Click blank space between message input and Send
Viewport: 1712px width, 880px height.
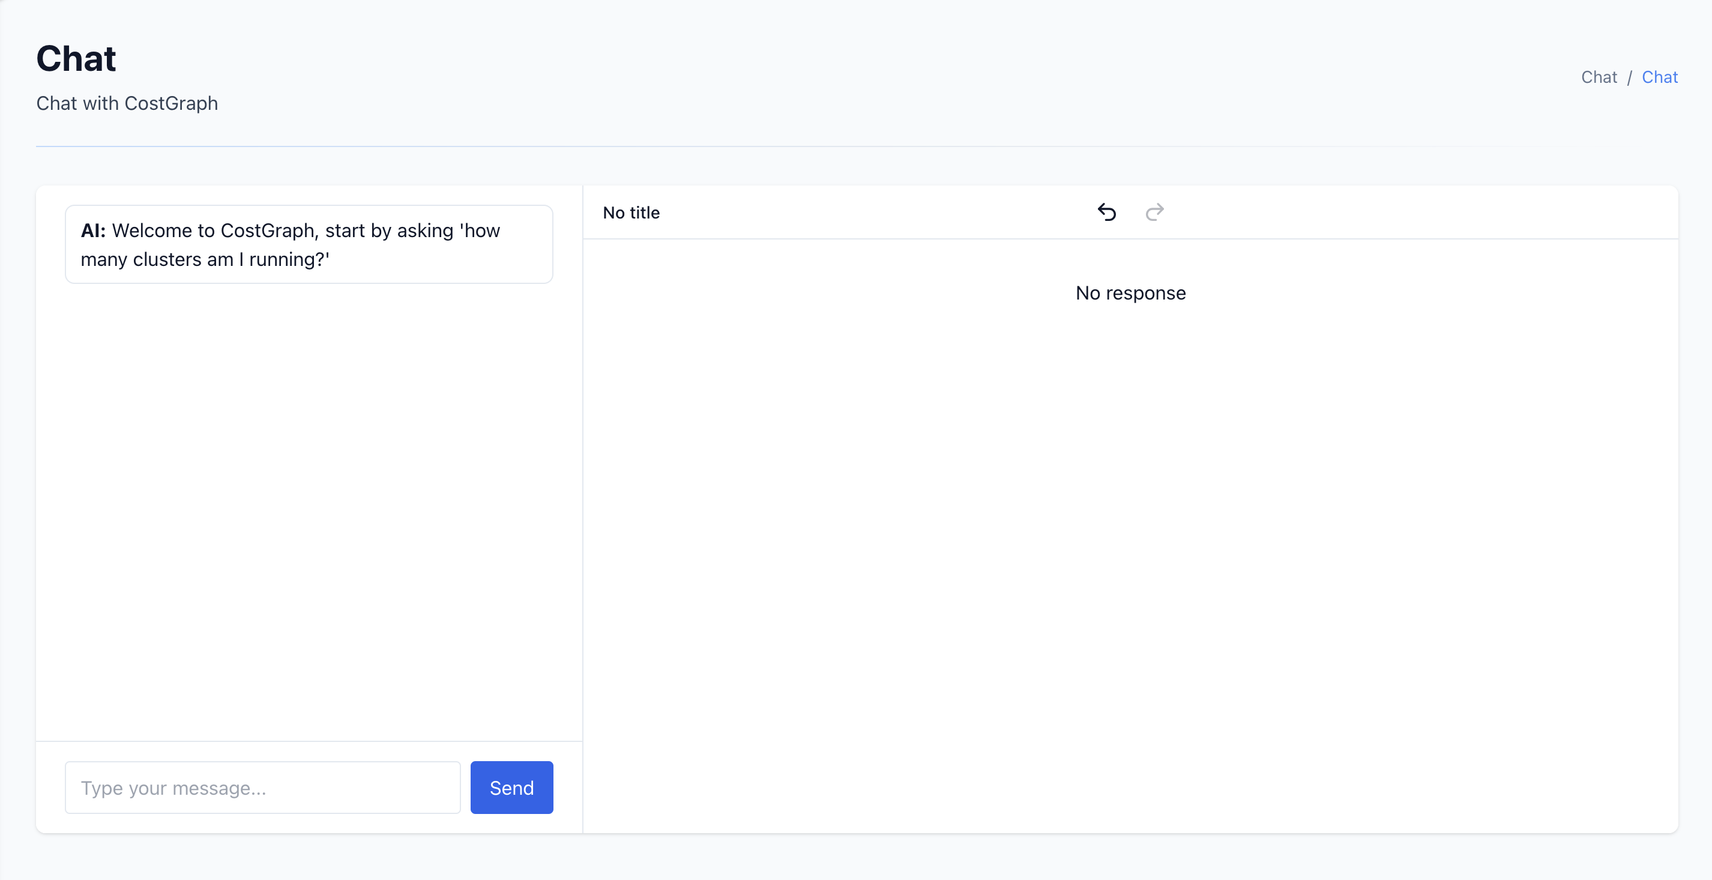pyautogui.click(x=465, y=788)
